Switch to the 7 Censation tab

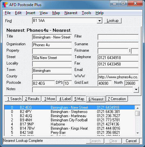coord(117,99)
